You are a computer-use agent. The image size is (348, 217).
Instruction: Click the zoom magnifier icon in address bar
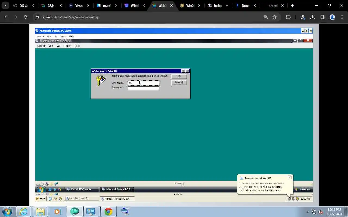click(x=266, y=17)
